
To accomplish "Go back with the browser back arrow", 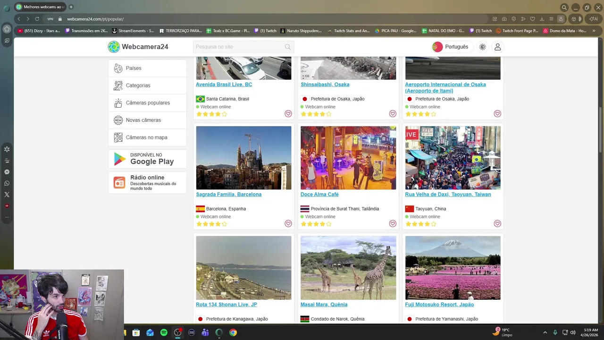I will (18, 19).
